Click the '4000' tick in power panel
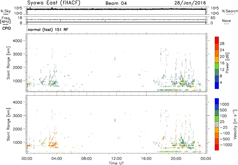238x165 pixels. click(x=17, y=41)
